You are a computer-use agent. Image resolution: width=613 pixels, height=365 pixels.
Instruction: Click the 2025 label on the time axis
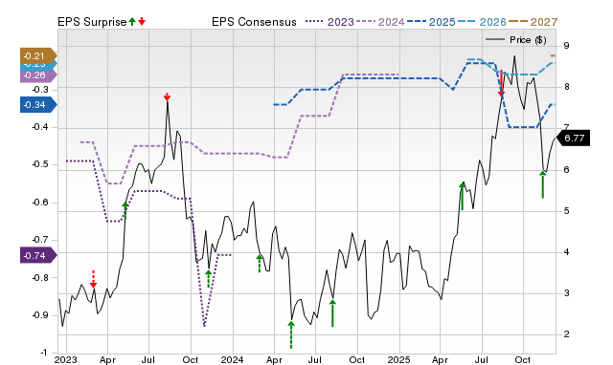tap(399, 359)
